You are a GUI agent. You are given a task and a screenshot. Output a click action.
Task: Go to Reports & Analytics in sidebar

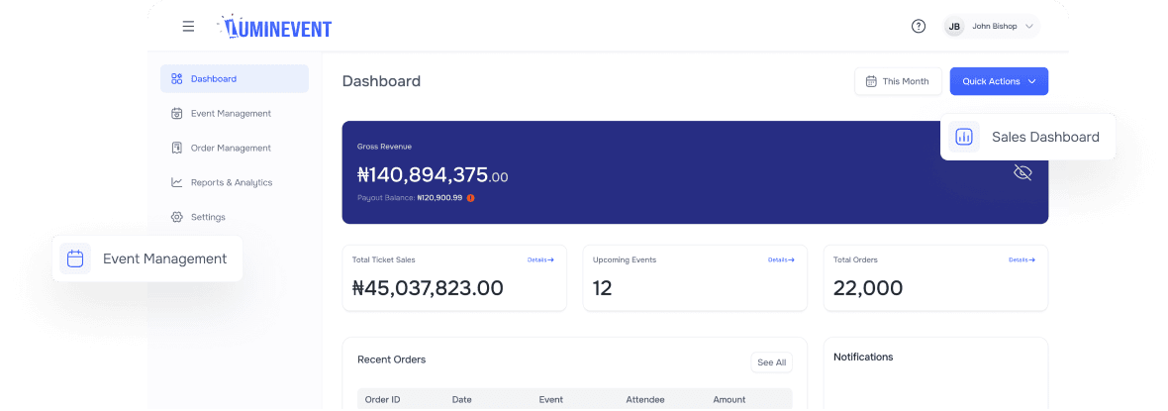tap(231, 182)
